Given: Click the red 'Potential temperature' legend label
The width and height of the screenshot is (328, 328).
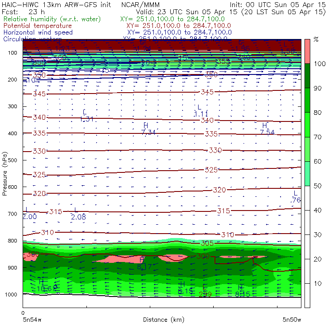Looking at the screenshot, I should (x=38, y=26).
